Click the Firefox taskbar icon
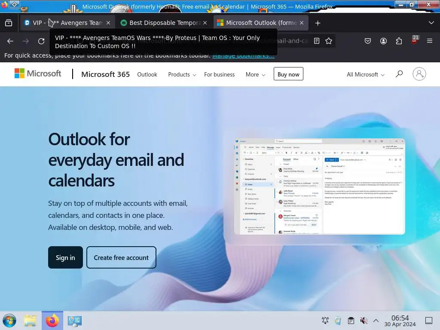This screenshot has height=330, width=440. [52, 321]
